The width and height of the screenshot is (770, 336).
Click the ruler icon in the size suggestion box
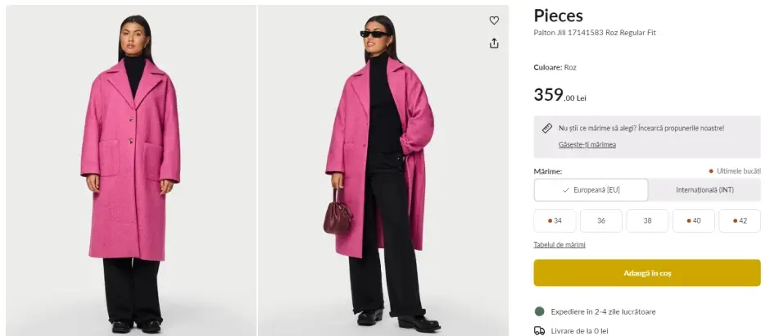tap(547, 128)
